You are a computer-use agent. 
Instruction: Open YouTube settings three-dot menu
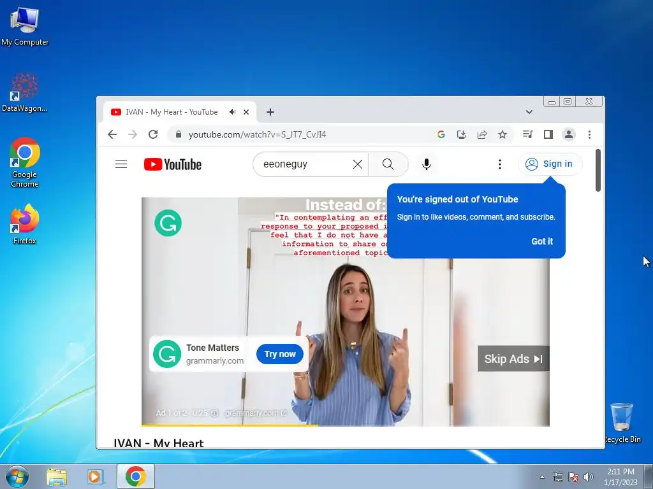pyautogui.click(x=500, y=164)
